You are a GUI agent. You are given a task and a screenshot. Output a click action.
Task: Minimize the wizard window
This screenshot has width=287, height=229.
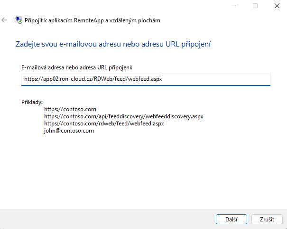234,6
